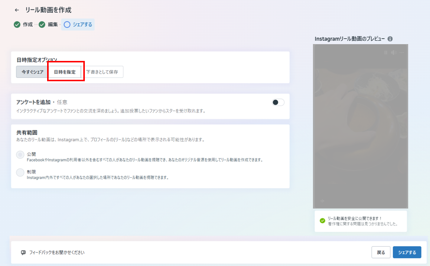The width and height of the screenshot is (430, 266).
Task: Open the フィードバックをお聞かせください link
Action: pyautogui.click(x=56, y=252)
